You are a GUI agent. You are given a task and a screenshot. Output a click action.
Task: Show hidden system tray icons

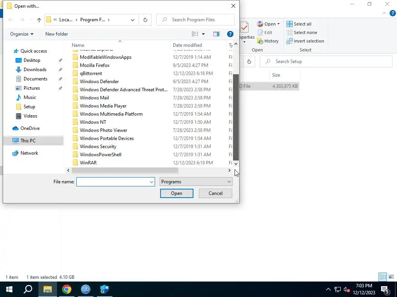point(328,289)
